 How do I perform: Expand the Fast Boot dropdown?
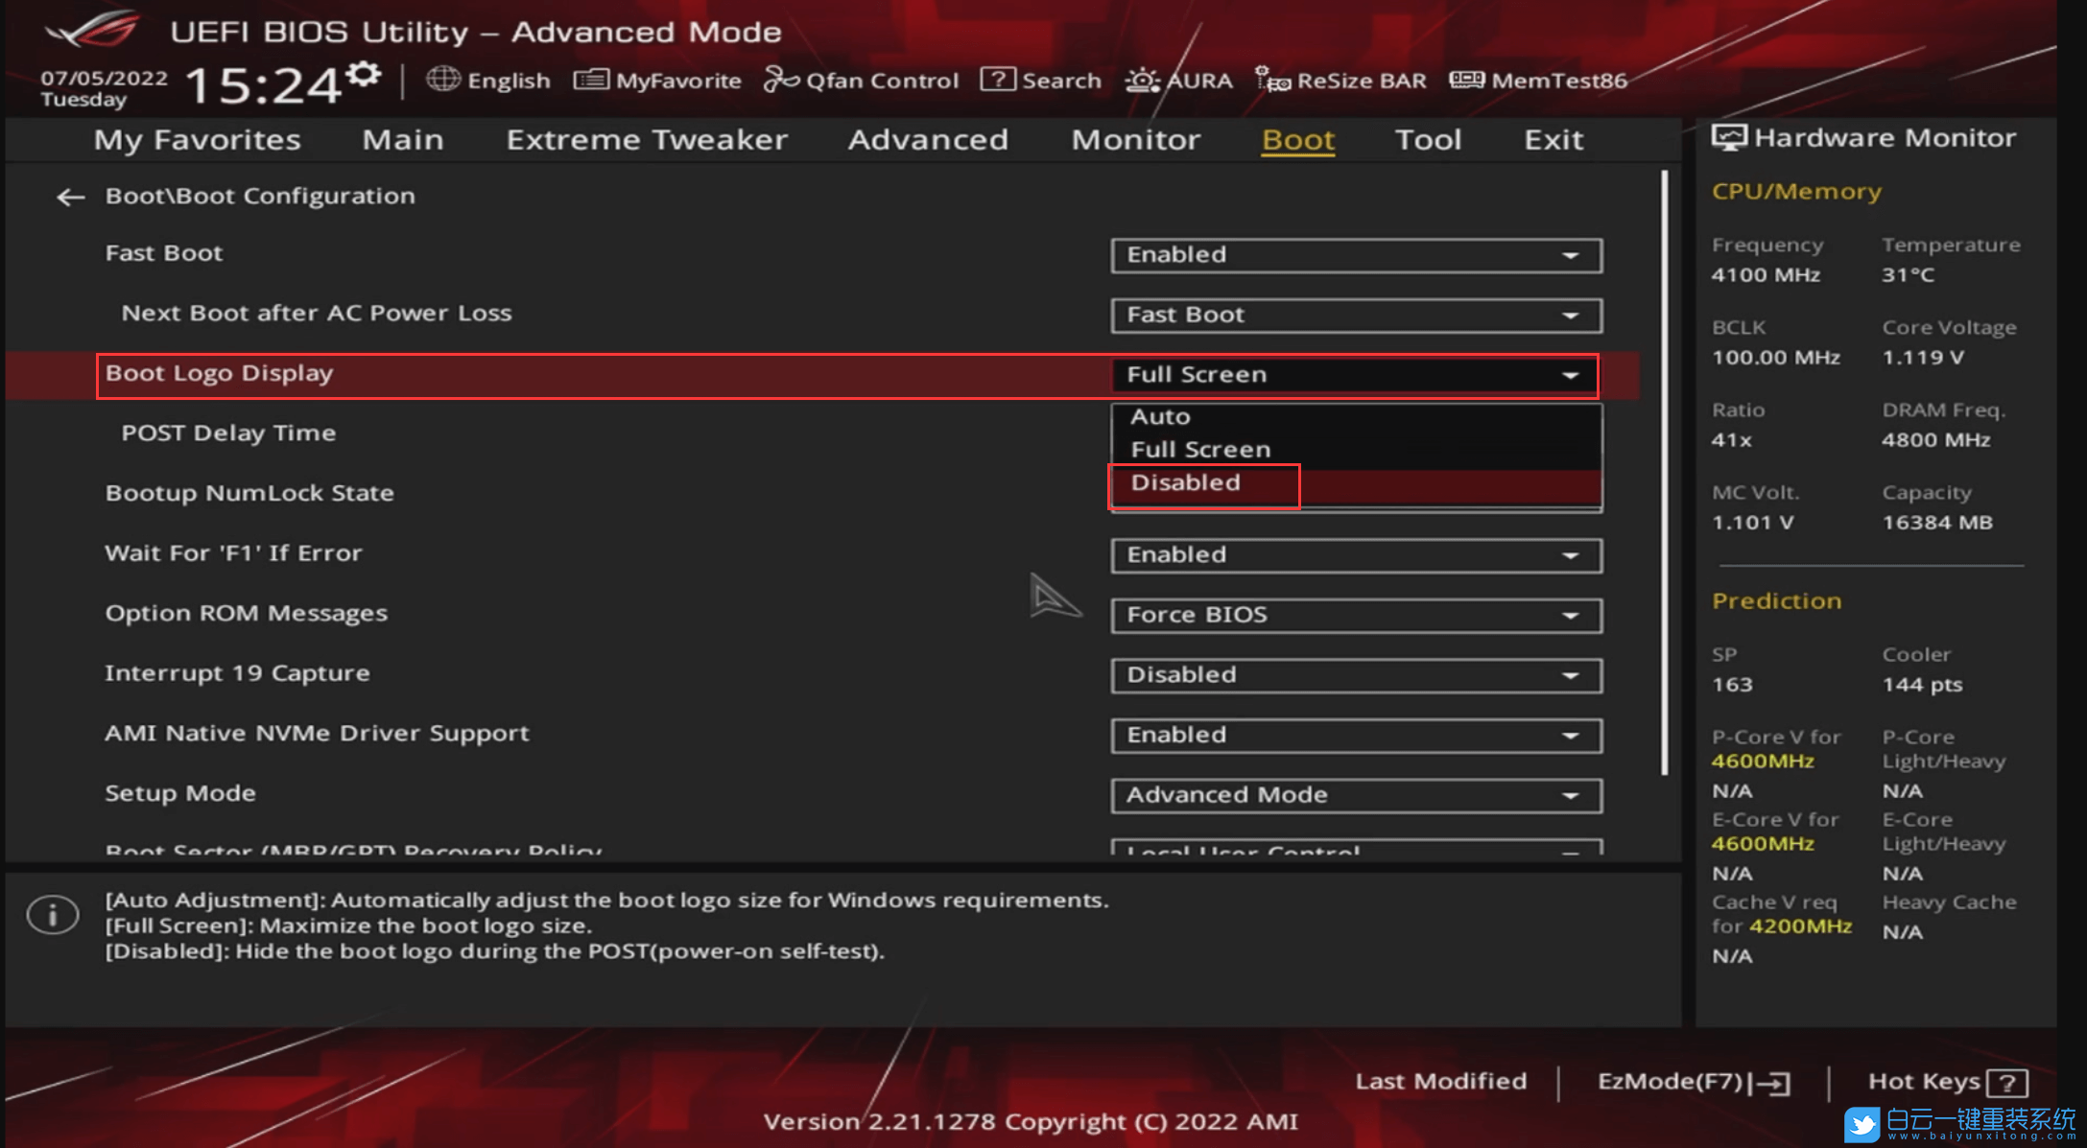tap(1356, 255)
